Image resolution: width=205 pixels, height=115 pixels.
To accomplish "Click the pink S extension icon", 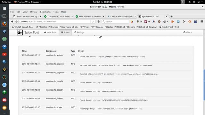I will click(146, 21).
